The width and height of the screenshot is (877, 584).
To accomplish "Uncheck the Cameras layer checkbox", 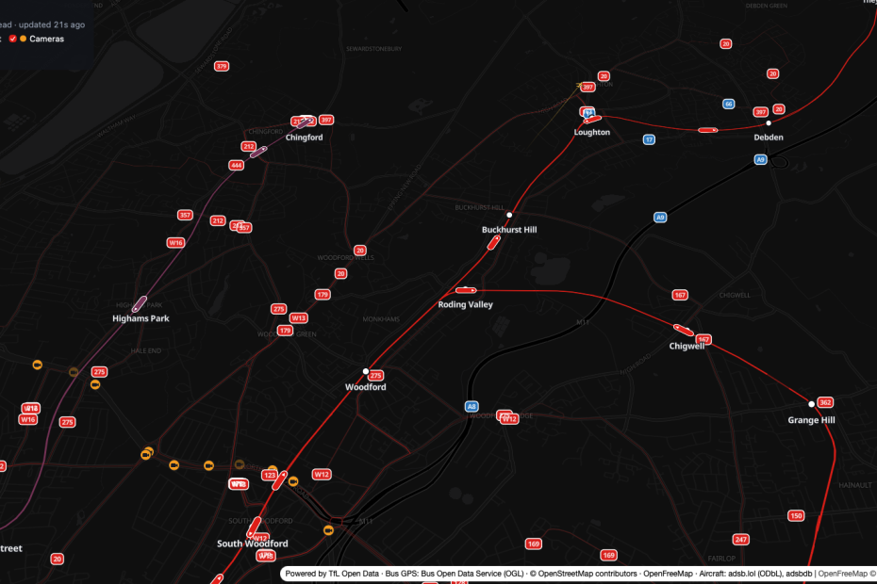I will [12, 39].
